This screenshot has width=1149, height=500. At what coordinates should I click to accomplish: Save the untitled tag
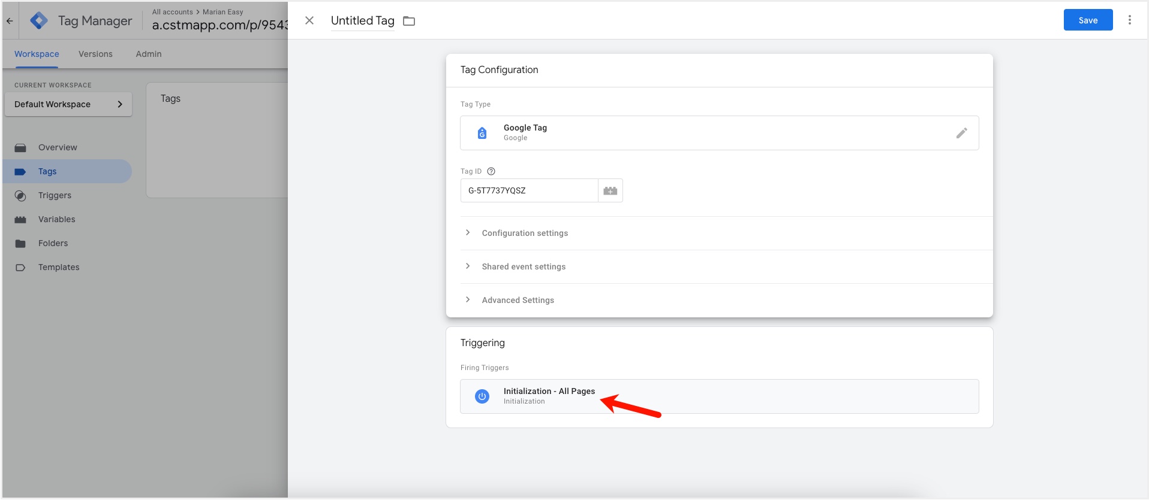pos(1088,20)
